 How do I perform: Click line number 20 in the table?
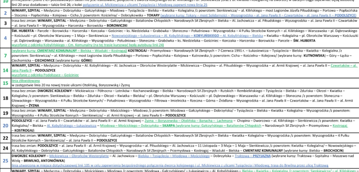pos(5,126)
